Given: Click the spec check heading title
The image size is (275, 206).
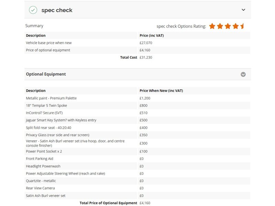Looking at the screenshot, I should (57, 10).
